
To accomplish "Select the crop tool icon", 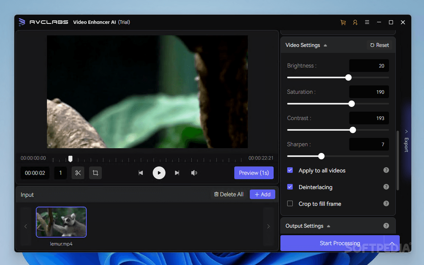I will pyautogui.click(x=95, y=173).
